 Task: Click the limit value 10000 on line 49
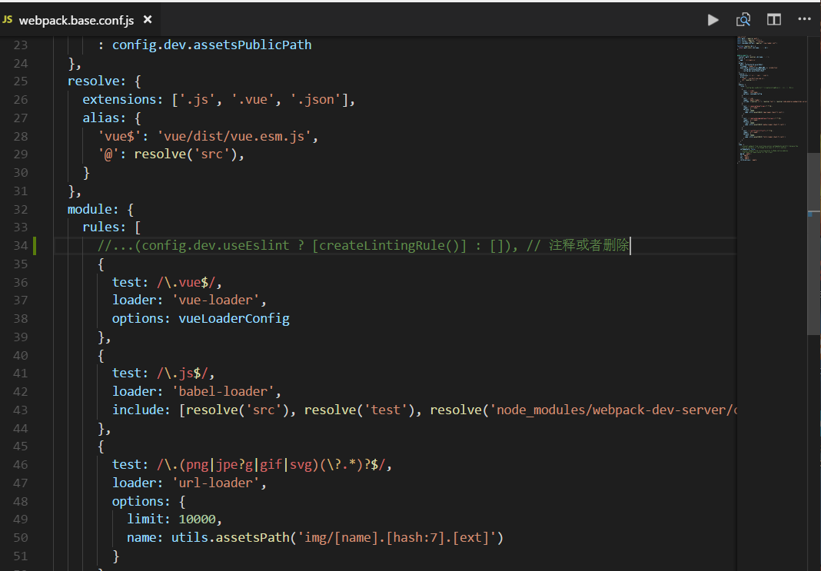pyautogui.click(x=196, y=519)
